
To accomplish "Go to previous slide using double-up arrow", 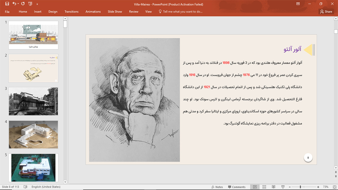I will point(336,172).
